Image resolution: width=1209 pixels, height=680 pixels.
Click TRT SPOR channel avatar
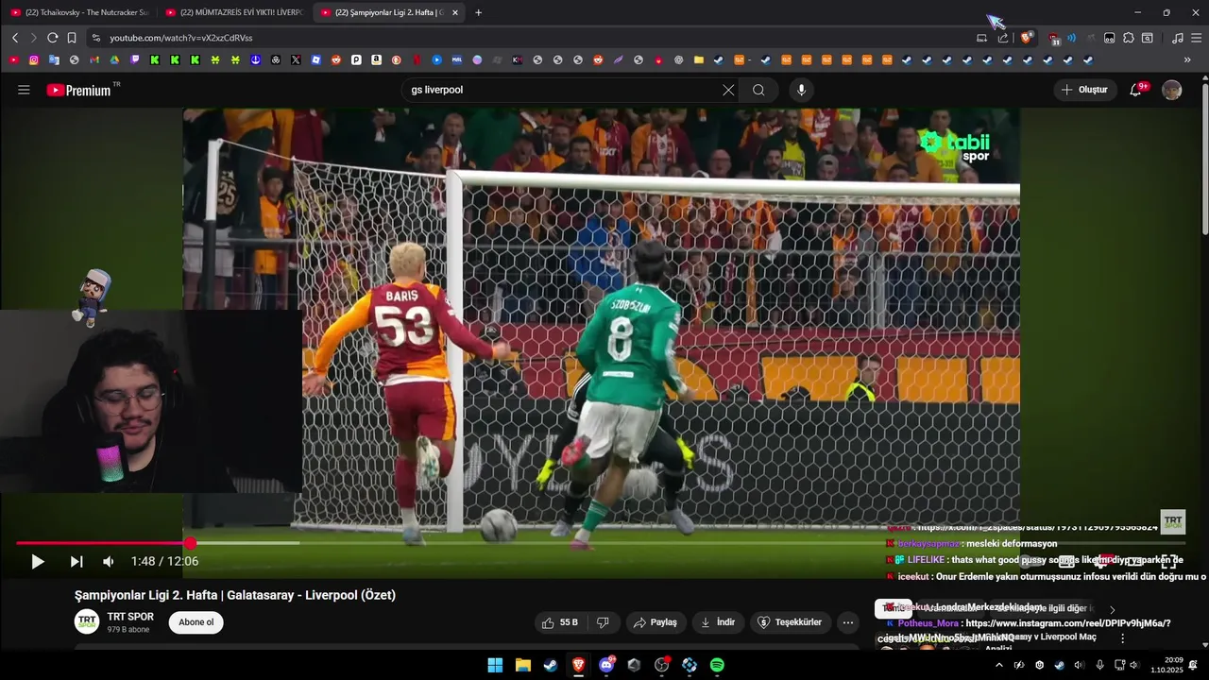87,621
